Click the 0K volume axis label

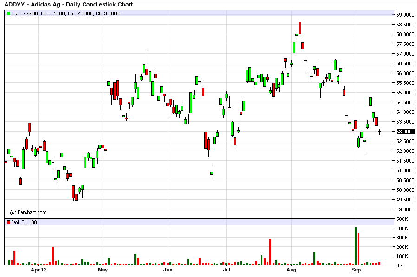pos(399,265)
